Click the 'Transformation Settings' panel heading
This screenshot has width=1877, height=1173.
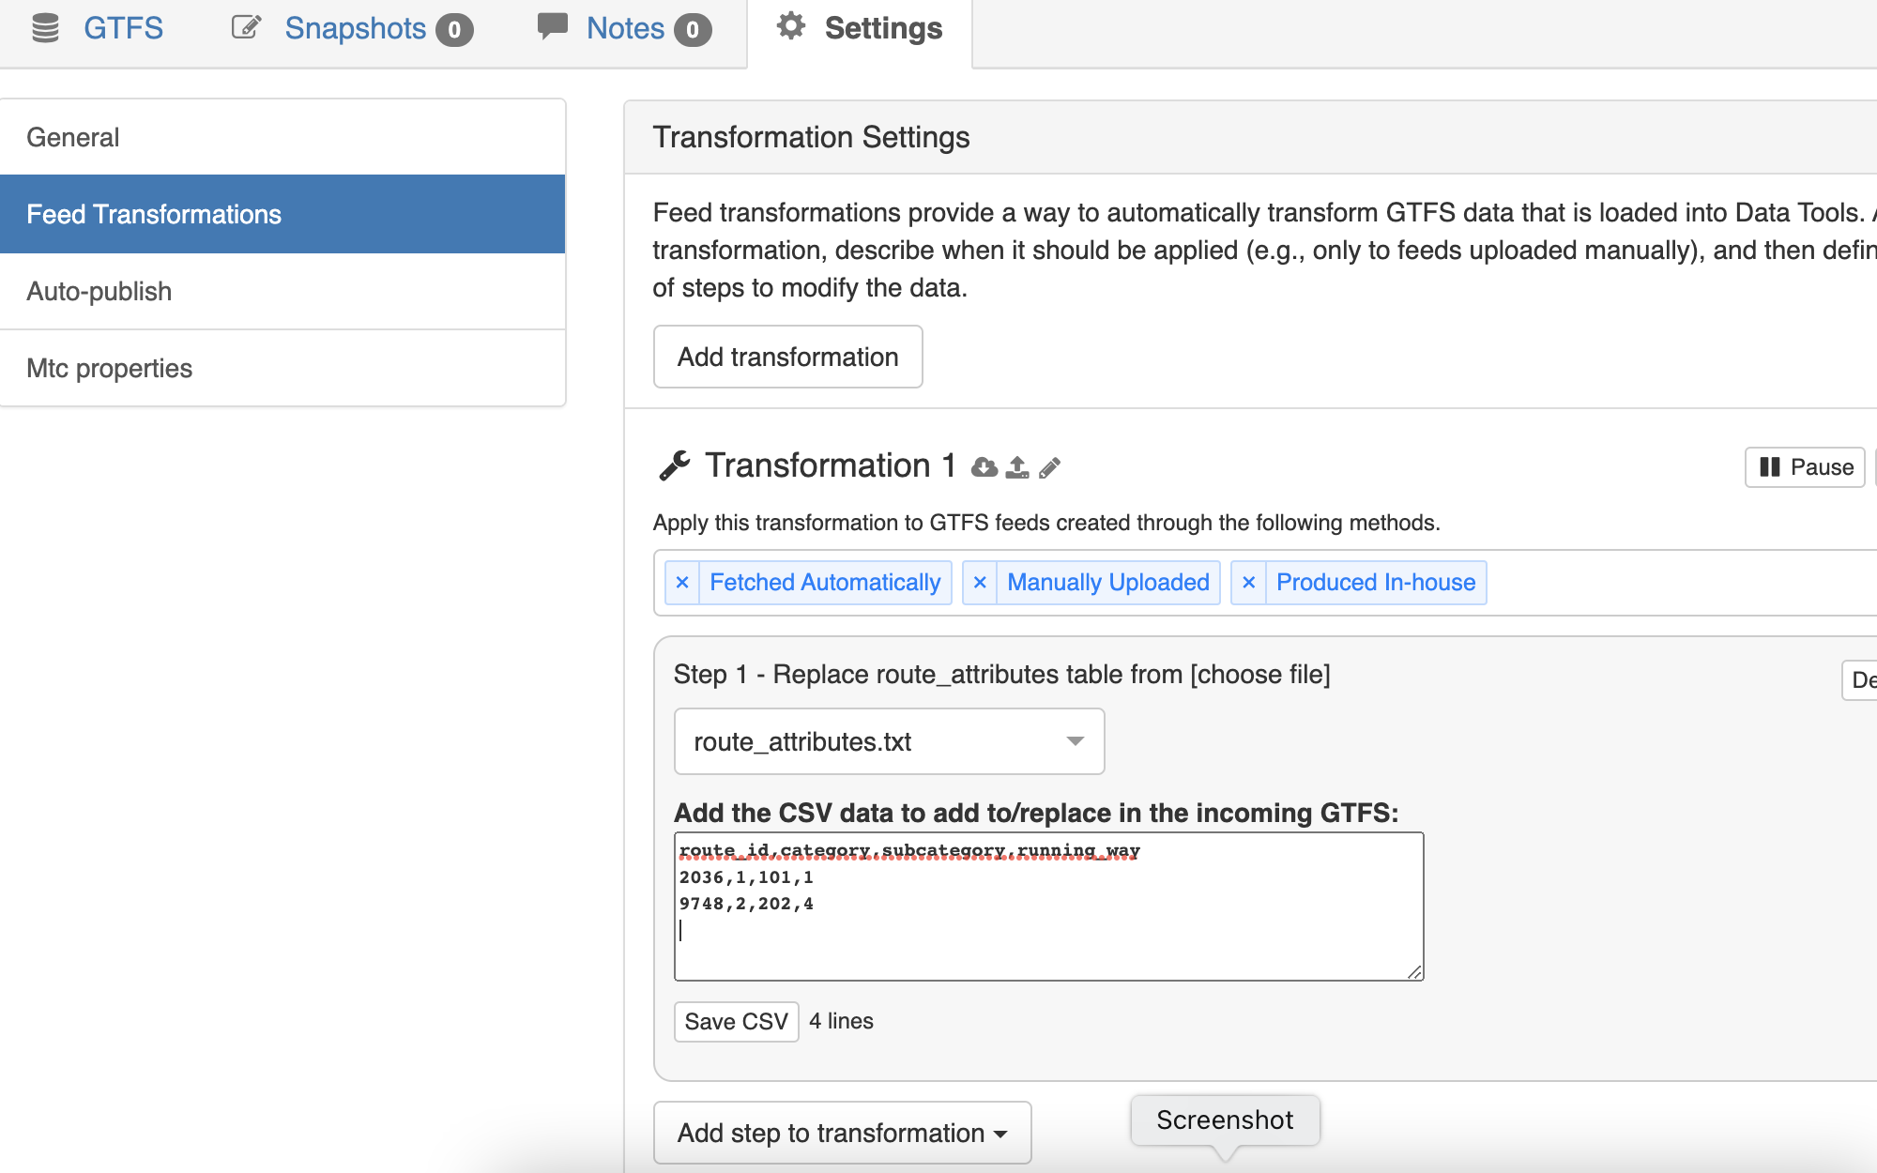(811, 137)
